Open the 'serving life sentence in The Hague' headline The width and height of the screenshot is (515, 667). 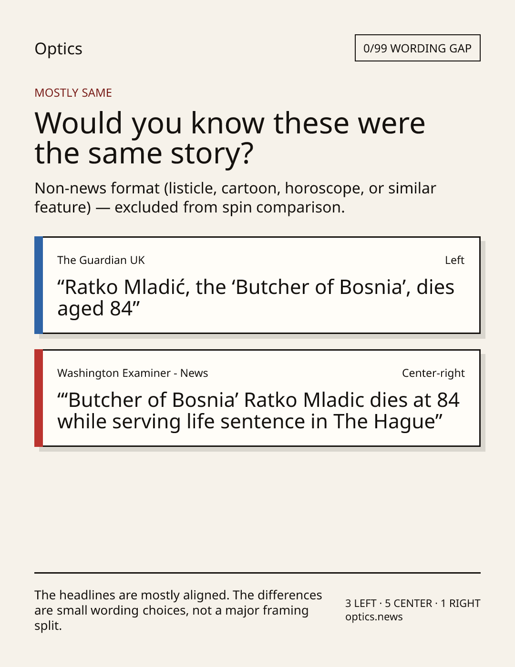point(258,411)
